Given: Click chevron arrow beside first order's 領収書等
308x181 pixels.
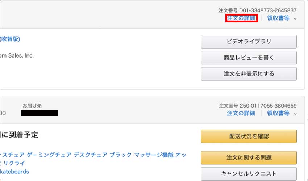Looking at the screenshot, I should pos(295,18).
